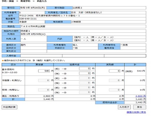Click the 照明 (前) extension fee field
The height and width of the screenshot is (116, 151).
point(85,87)
